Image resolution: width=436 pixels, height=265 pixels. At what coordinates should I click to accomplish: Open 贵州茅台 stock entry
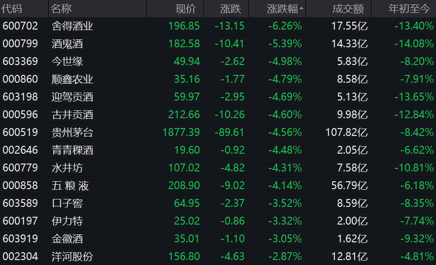(x=72, y=132)
